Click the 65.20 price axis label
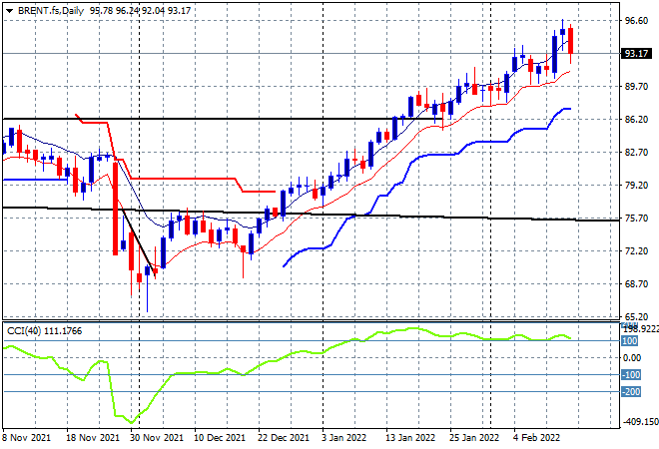Viewport: 659px width, 449px height. pyautogui.click(x=636, y=316)
